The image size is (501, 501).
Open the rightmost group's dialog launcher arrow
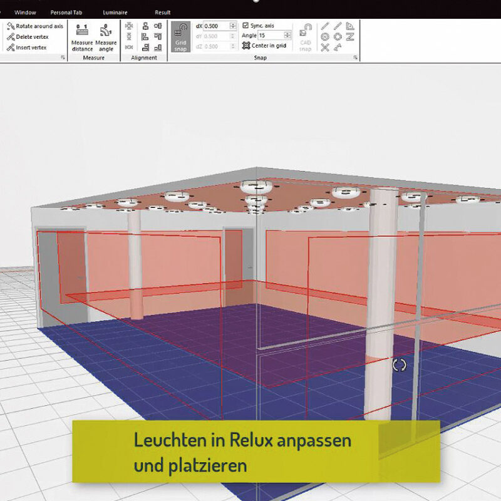(356, 58)
